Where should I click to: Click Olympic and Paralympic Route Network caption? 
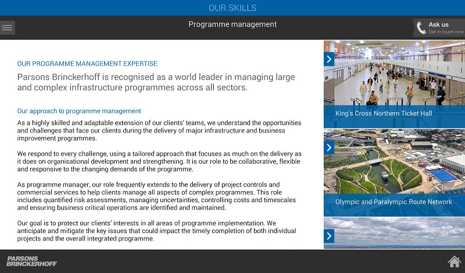pyautogui.click(x=394, y=202)
